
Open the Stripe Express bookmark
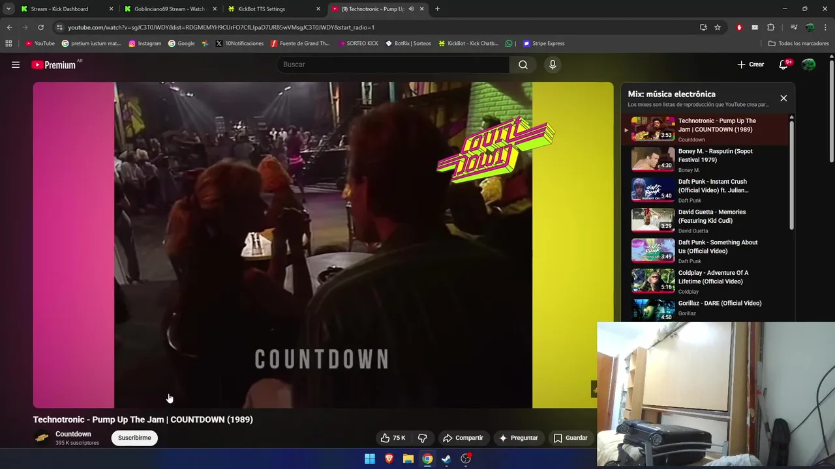[x=544, y=44]
